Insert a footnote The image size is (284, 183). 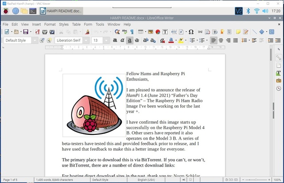pyautogui.click(x=207, y=32)
